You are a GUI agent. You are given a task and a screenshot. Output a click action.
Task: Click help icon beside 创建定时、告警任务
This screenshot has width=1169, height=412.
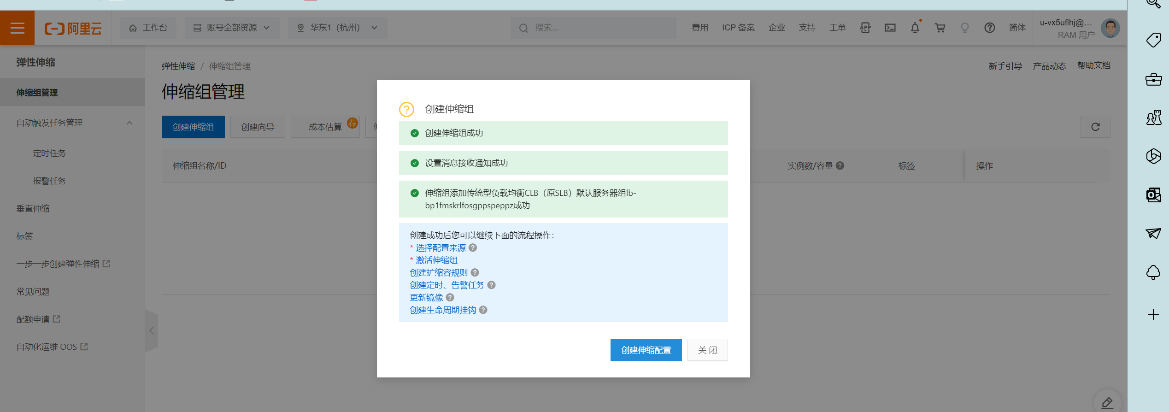(492, 285)
